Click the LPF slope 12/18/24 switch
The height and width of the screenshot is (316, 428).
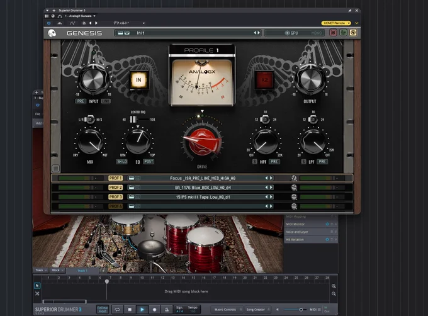(x=313, y=120)
